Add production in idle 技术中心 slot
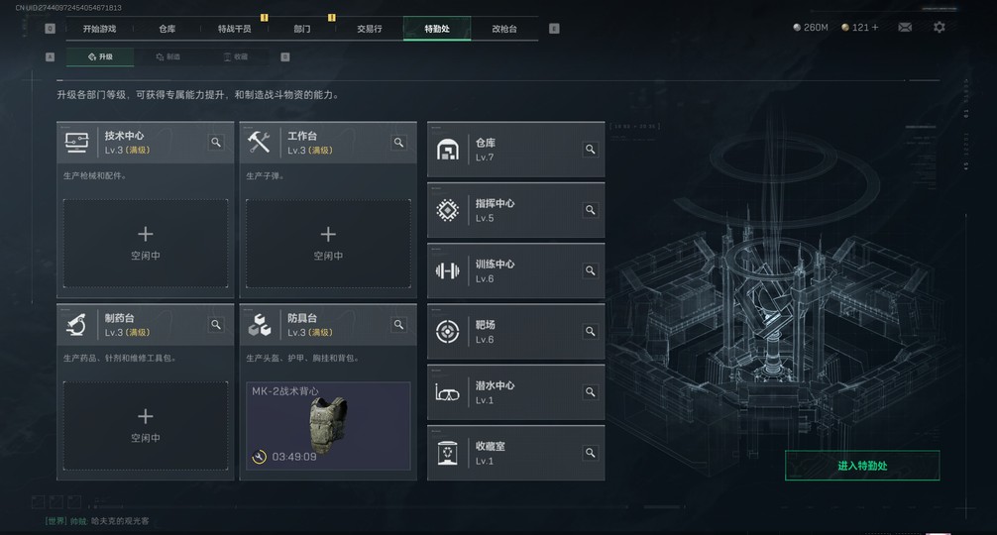The image size is (997, 535). [146, 244]
